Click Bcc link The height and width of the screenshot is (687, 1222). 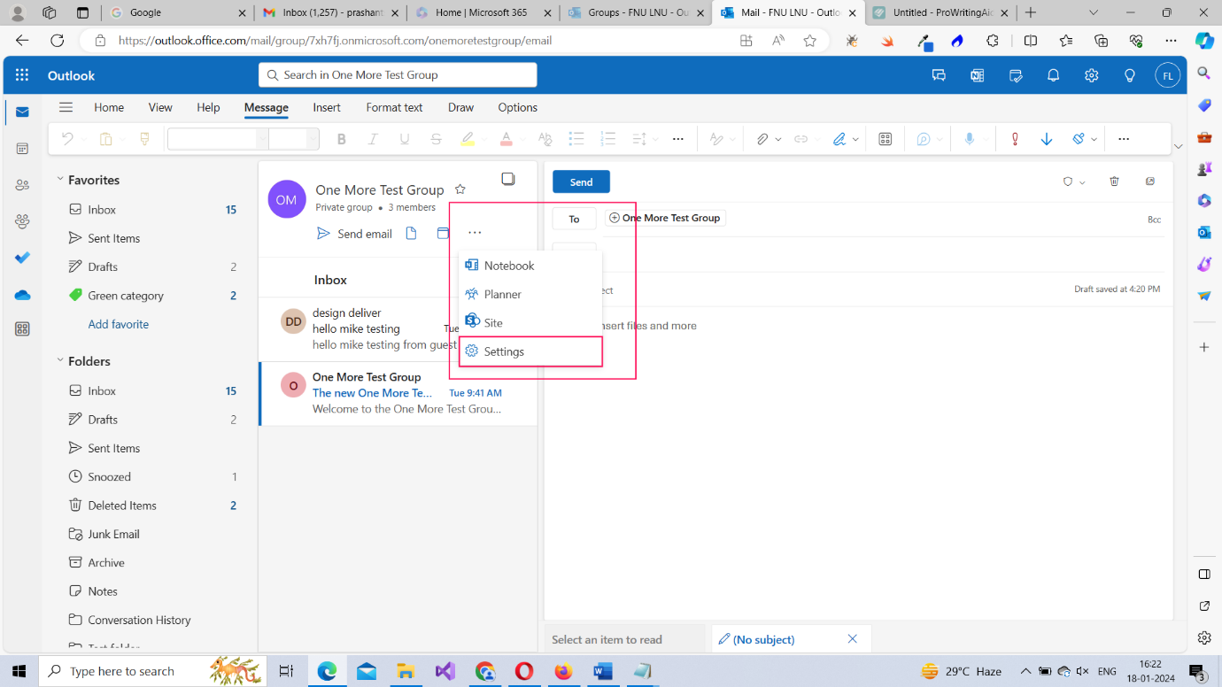(1154, 220)
